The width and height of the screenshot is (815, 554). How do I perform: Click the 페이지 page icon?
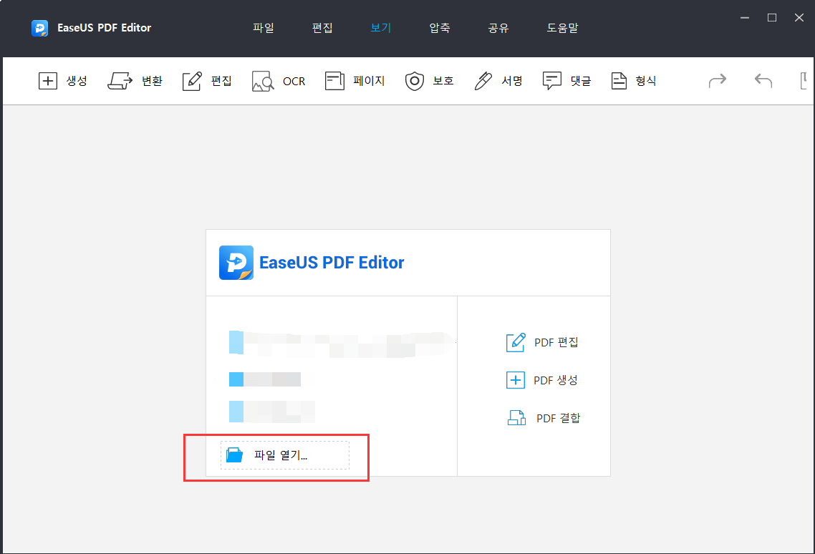click(x=334, y=81)
